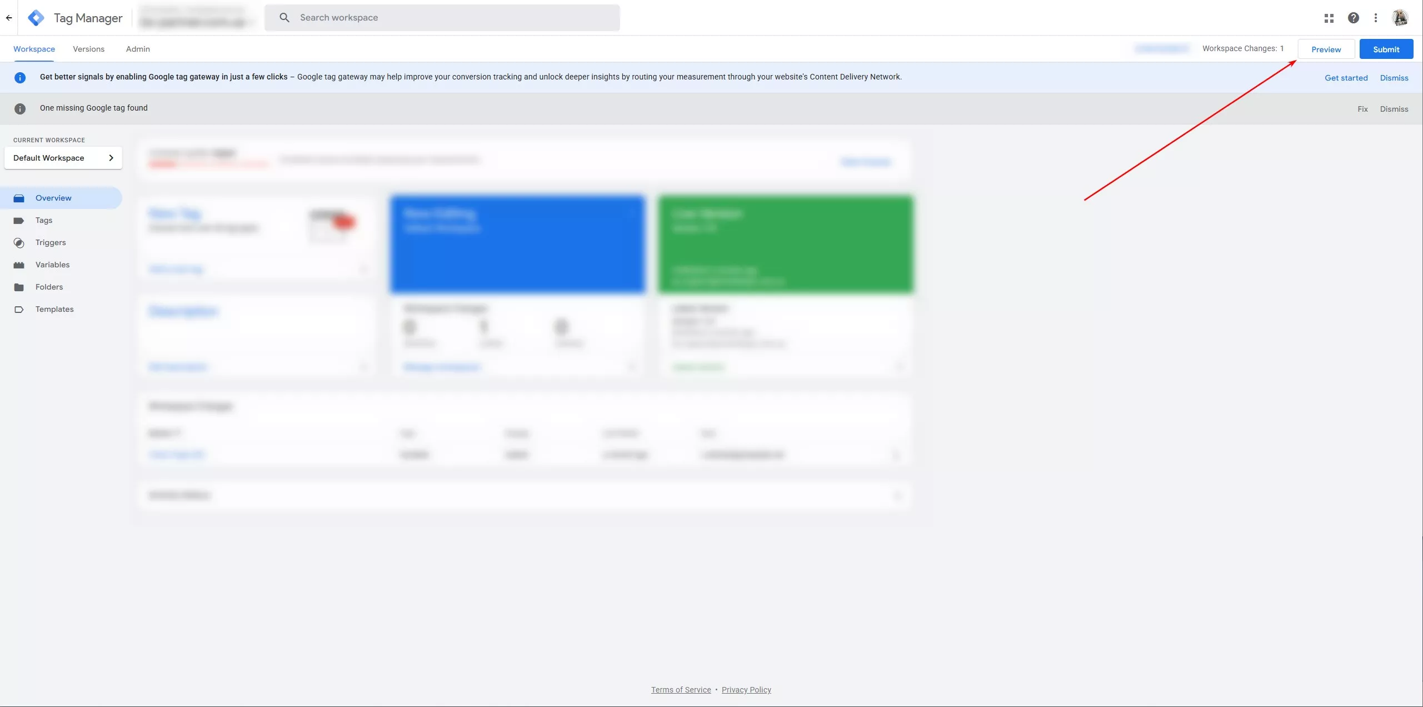Switch to the Versions tab

coord(88,49)
